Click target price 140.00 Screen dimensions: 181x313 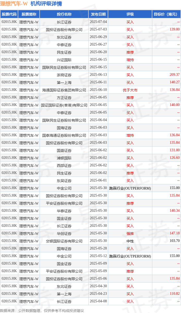tap(174, 105)
